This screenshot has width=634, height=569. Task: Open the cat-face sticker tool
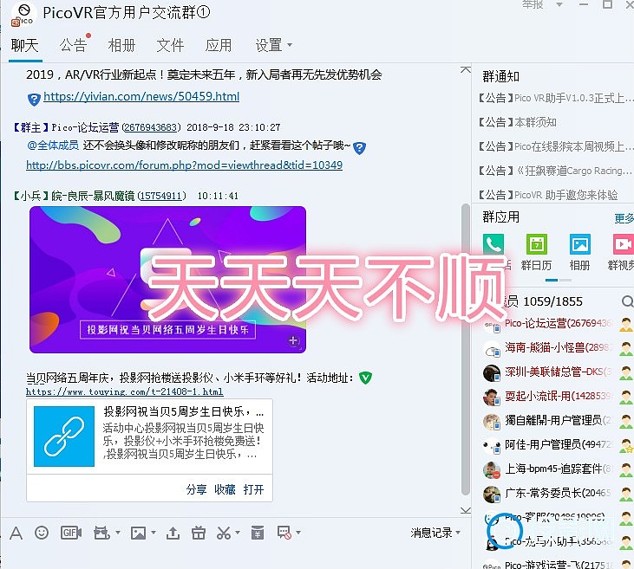(101, 533)
